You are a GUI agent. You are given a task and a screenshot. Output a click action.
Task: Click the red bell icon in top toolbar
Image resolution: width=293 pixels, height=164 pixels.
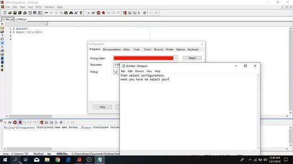pos(103,13)
